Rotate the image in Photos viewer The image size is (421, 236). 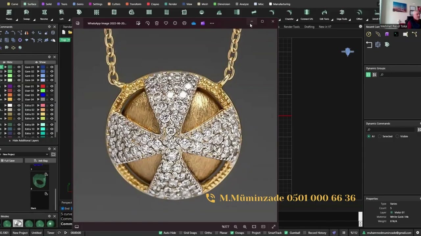(x=147, y=23)
